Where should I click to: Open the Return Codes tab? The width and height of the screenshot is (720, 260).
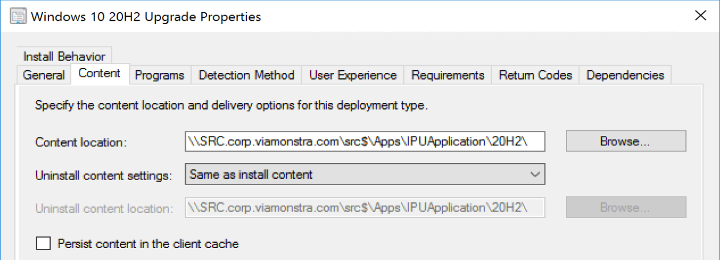point(535,75)
